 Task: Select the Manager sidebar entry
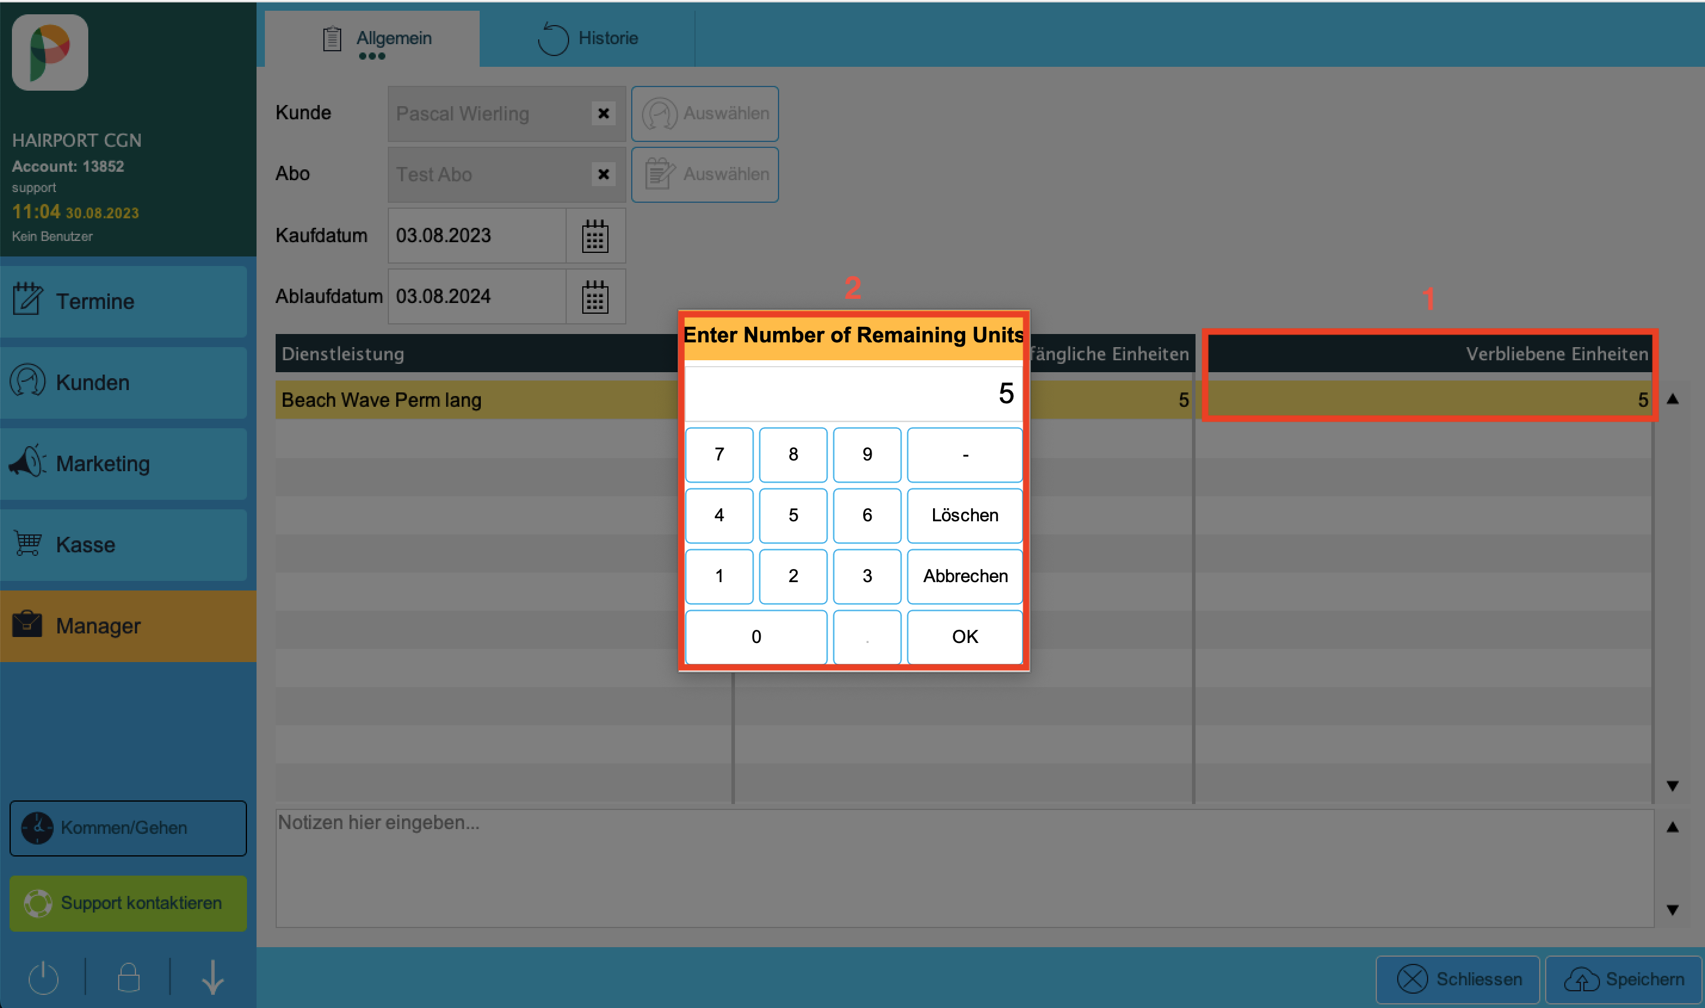coord(128,626)
